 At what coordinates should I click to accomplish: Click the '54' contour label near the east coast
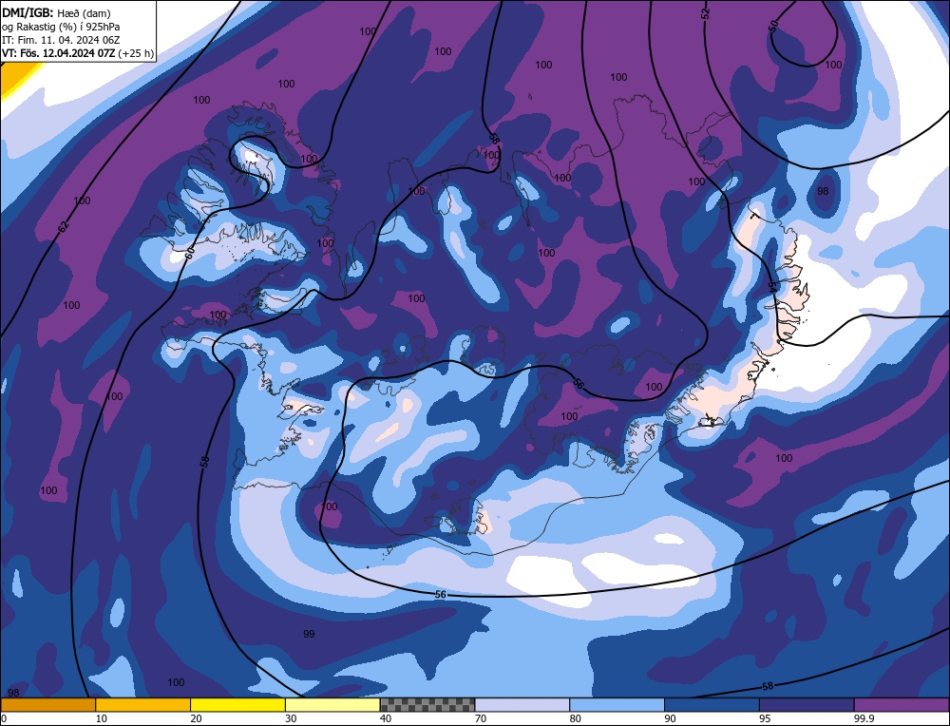pyautogui.click(x=772, y=286)
